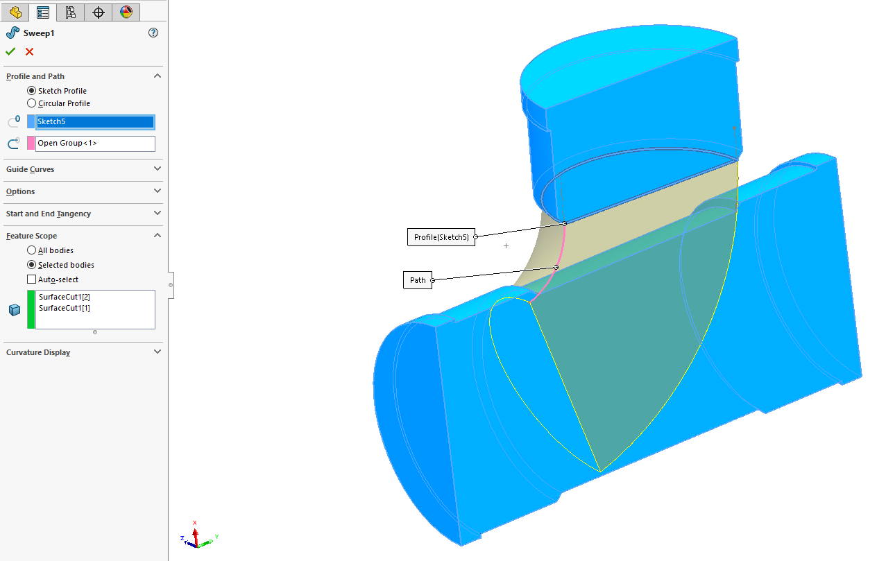Confirm the sweep with the green checkmark
Viewport: 886px width, 561px height.
[x=10, y=51]
